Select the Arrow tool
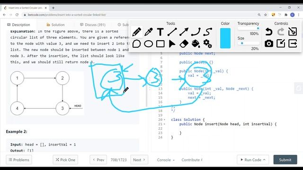Viewport: 303px width, 170px height. [x=184, y=32]
